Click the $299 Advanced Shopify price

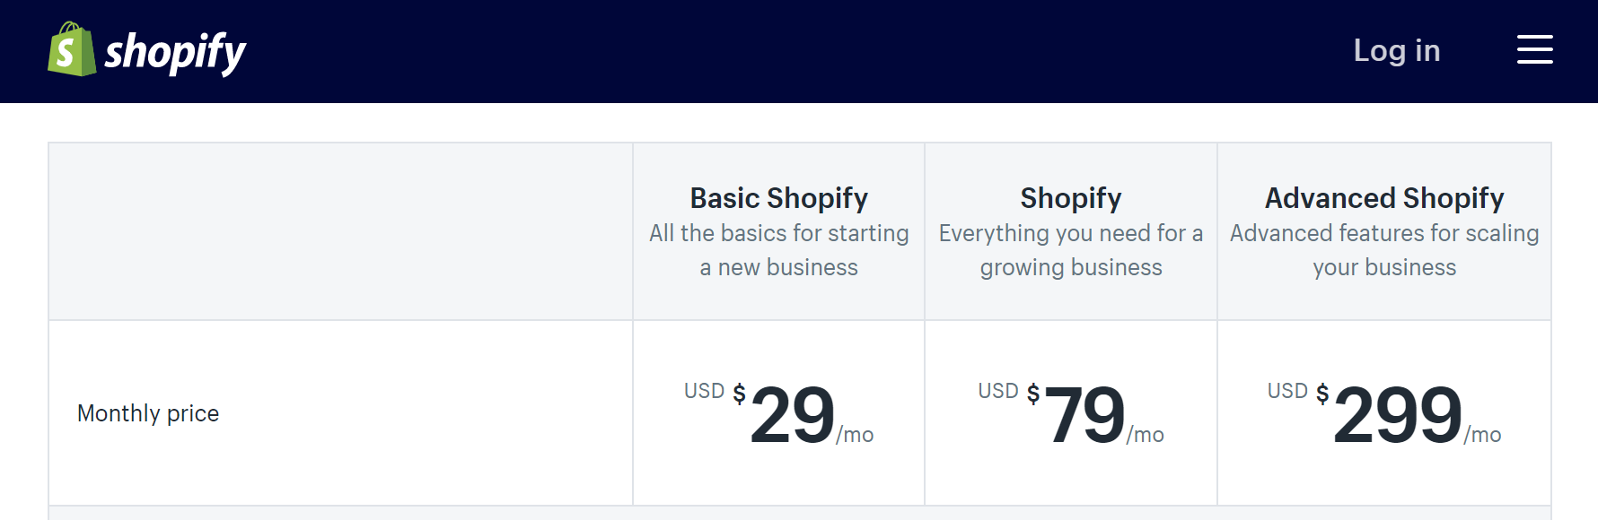click(x=1397, y=415)
